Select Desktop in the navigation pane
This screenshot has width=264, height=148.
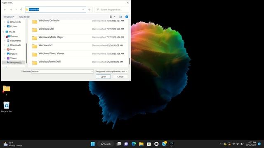[14, 36]
